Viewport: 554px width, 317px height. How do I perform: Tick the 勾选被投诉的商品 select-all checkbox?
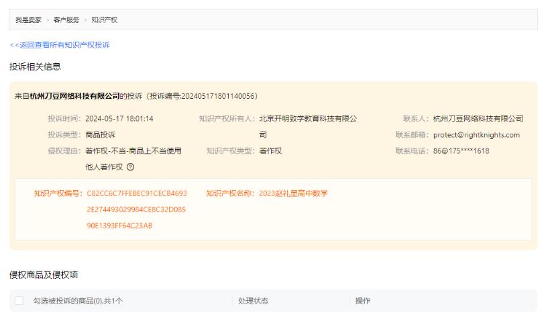[x=19, y=301]
